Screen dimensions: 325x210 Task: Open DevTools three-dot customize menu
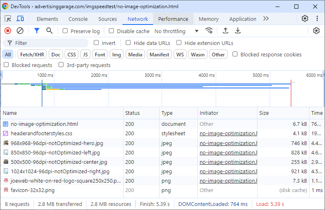click(x=317, y=19)
